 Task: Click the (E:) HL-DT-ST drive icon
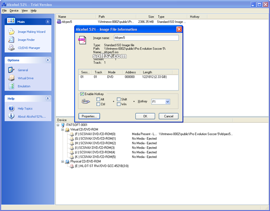72,166
